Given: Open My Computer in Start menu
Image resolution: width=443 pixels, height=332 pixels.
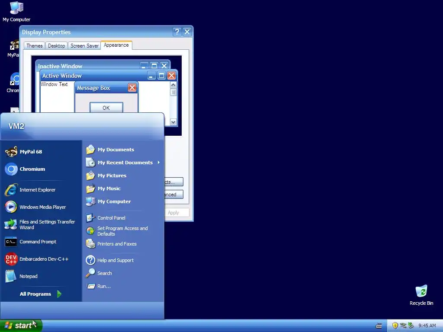Looking at the screenshot, I should [123, 201].
